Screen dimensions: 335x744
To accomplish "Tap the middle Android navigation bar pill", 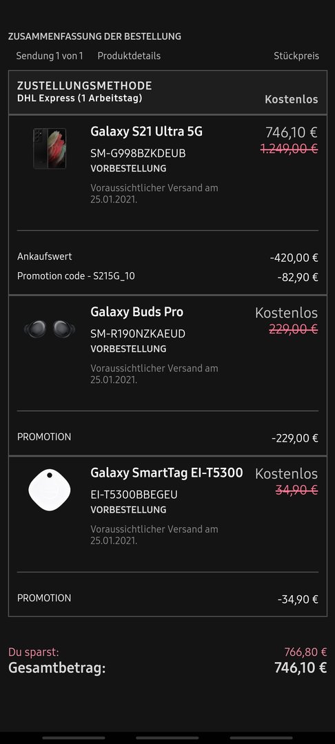I will tap(167, 738).
